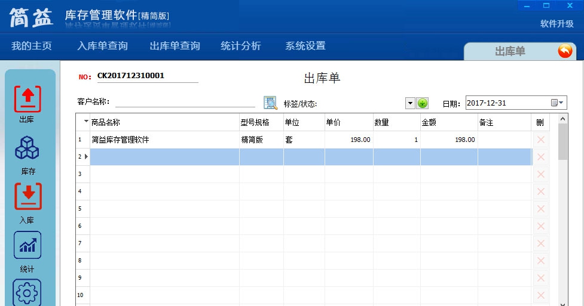Click the 单价 column header
This screenshot has width=584, height=306.
[x=348, y=122]
